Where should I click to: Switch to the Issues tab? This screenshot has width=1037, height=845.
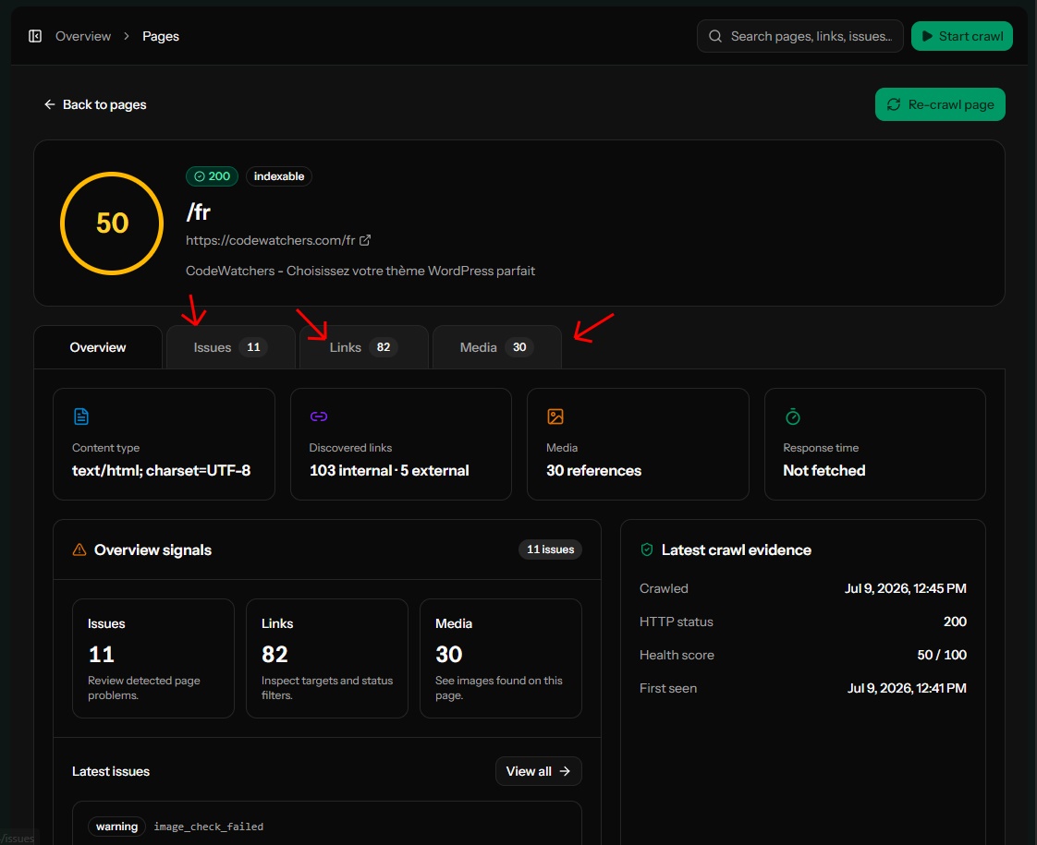tap(230, 347)
